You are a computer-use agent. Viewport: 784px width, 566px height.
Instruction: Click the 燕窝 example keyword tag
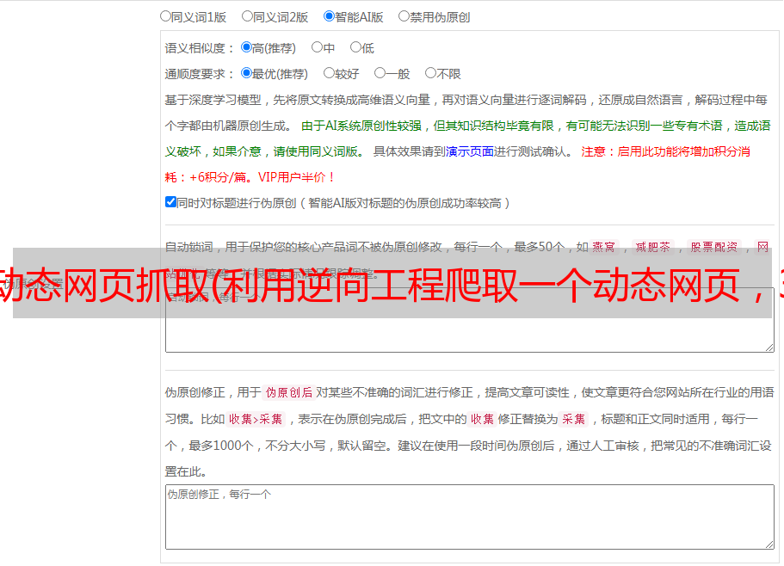[x=604, y=247]
